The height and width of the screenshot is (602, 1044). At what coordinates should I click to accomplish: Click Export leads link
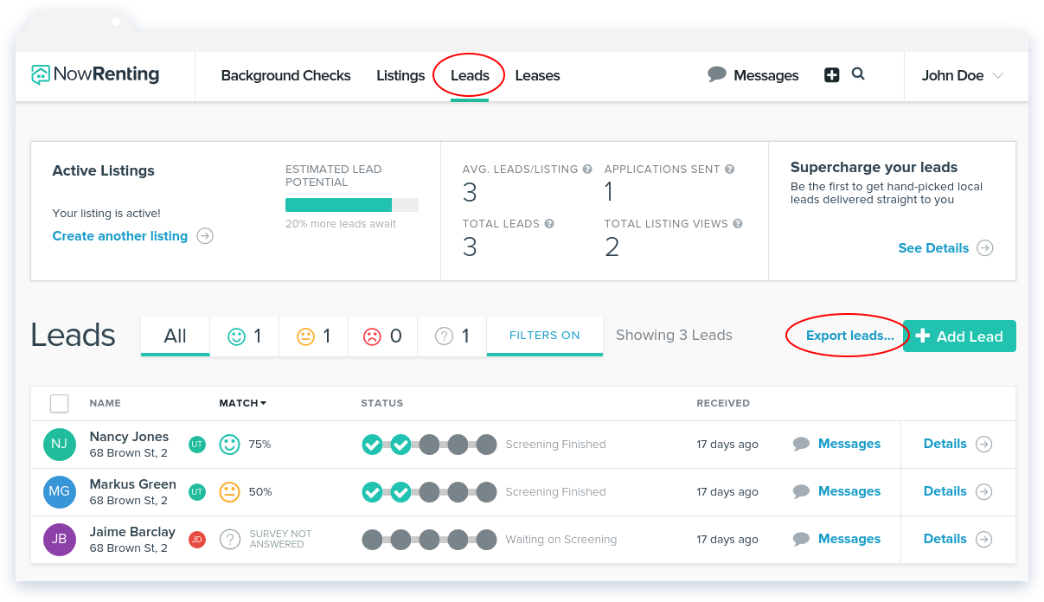(850, 336)
